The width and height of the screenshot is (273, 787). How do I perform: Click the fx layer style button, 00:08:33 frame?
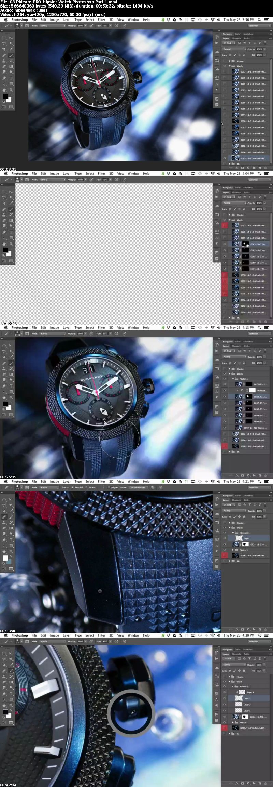coord(237,168)
